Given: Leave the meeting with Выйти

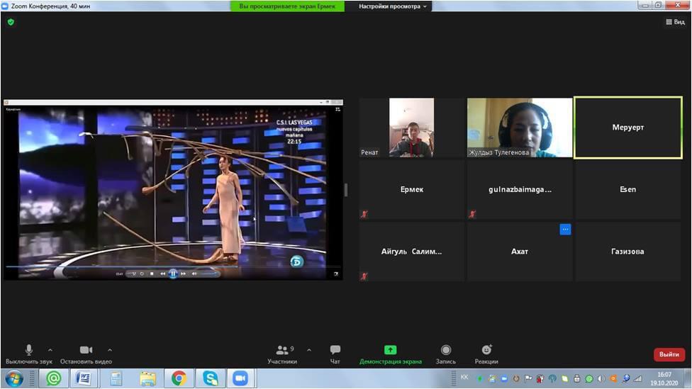Looking at the screenshot, I should click(669, 354).
